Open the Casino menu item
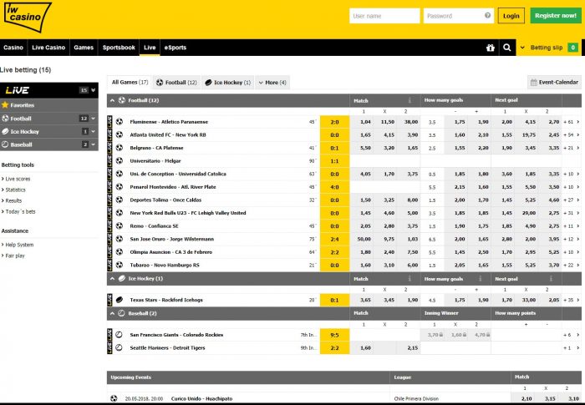This screenshot has width=585, height=405. pos(13,48)
